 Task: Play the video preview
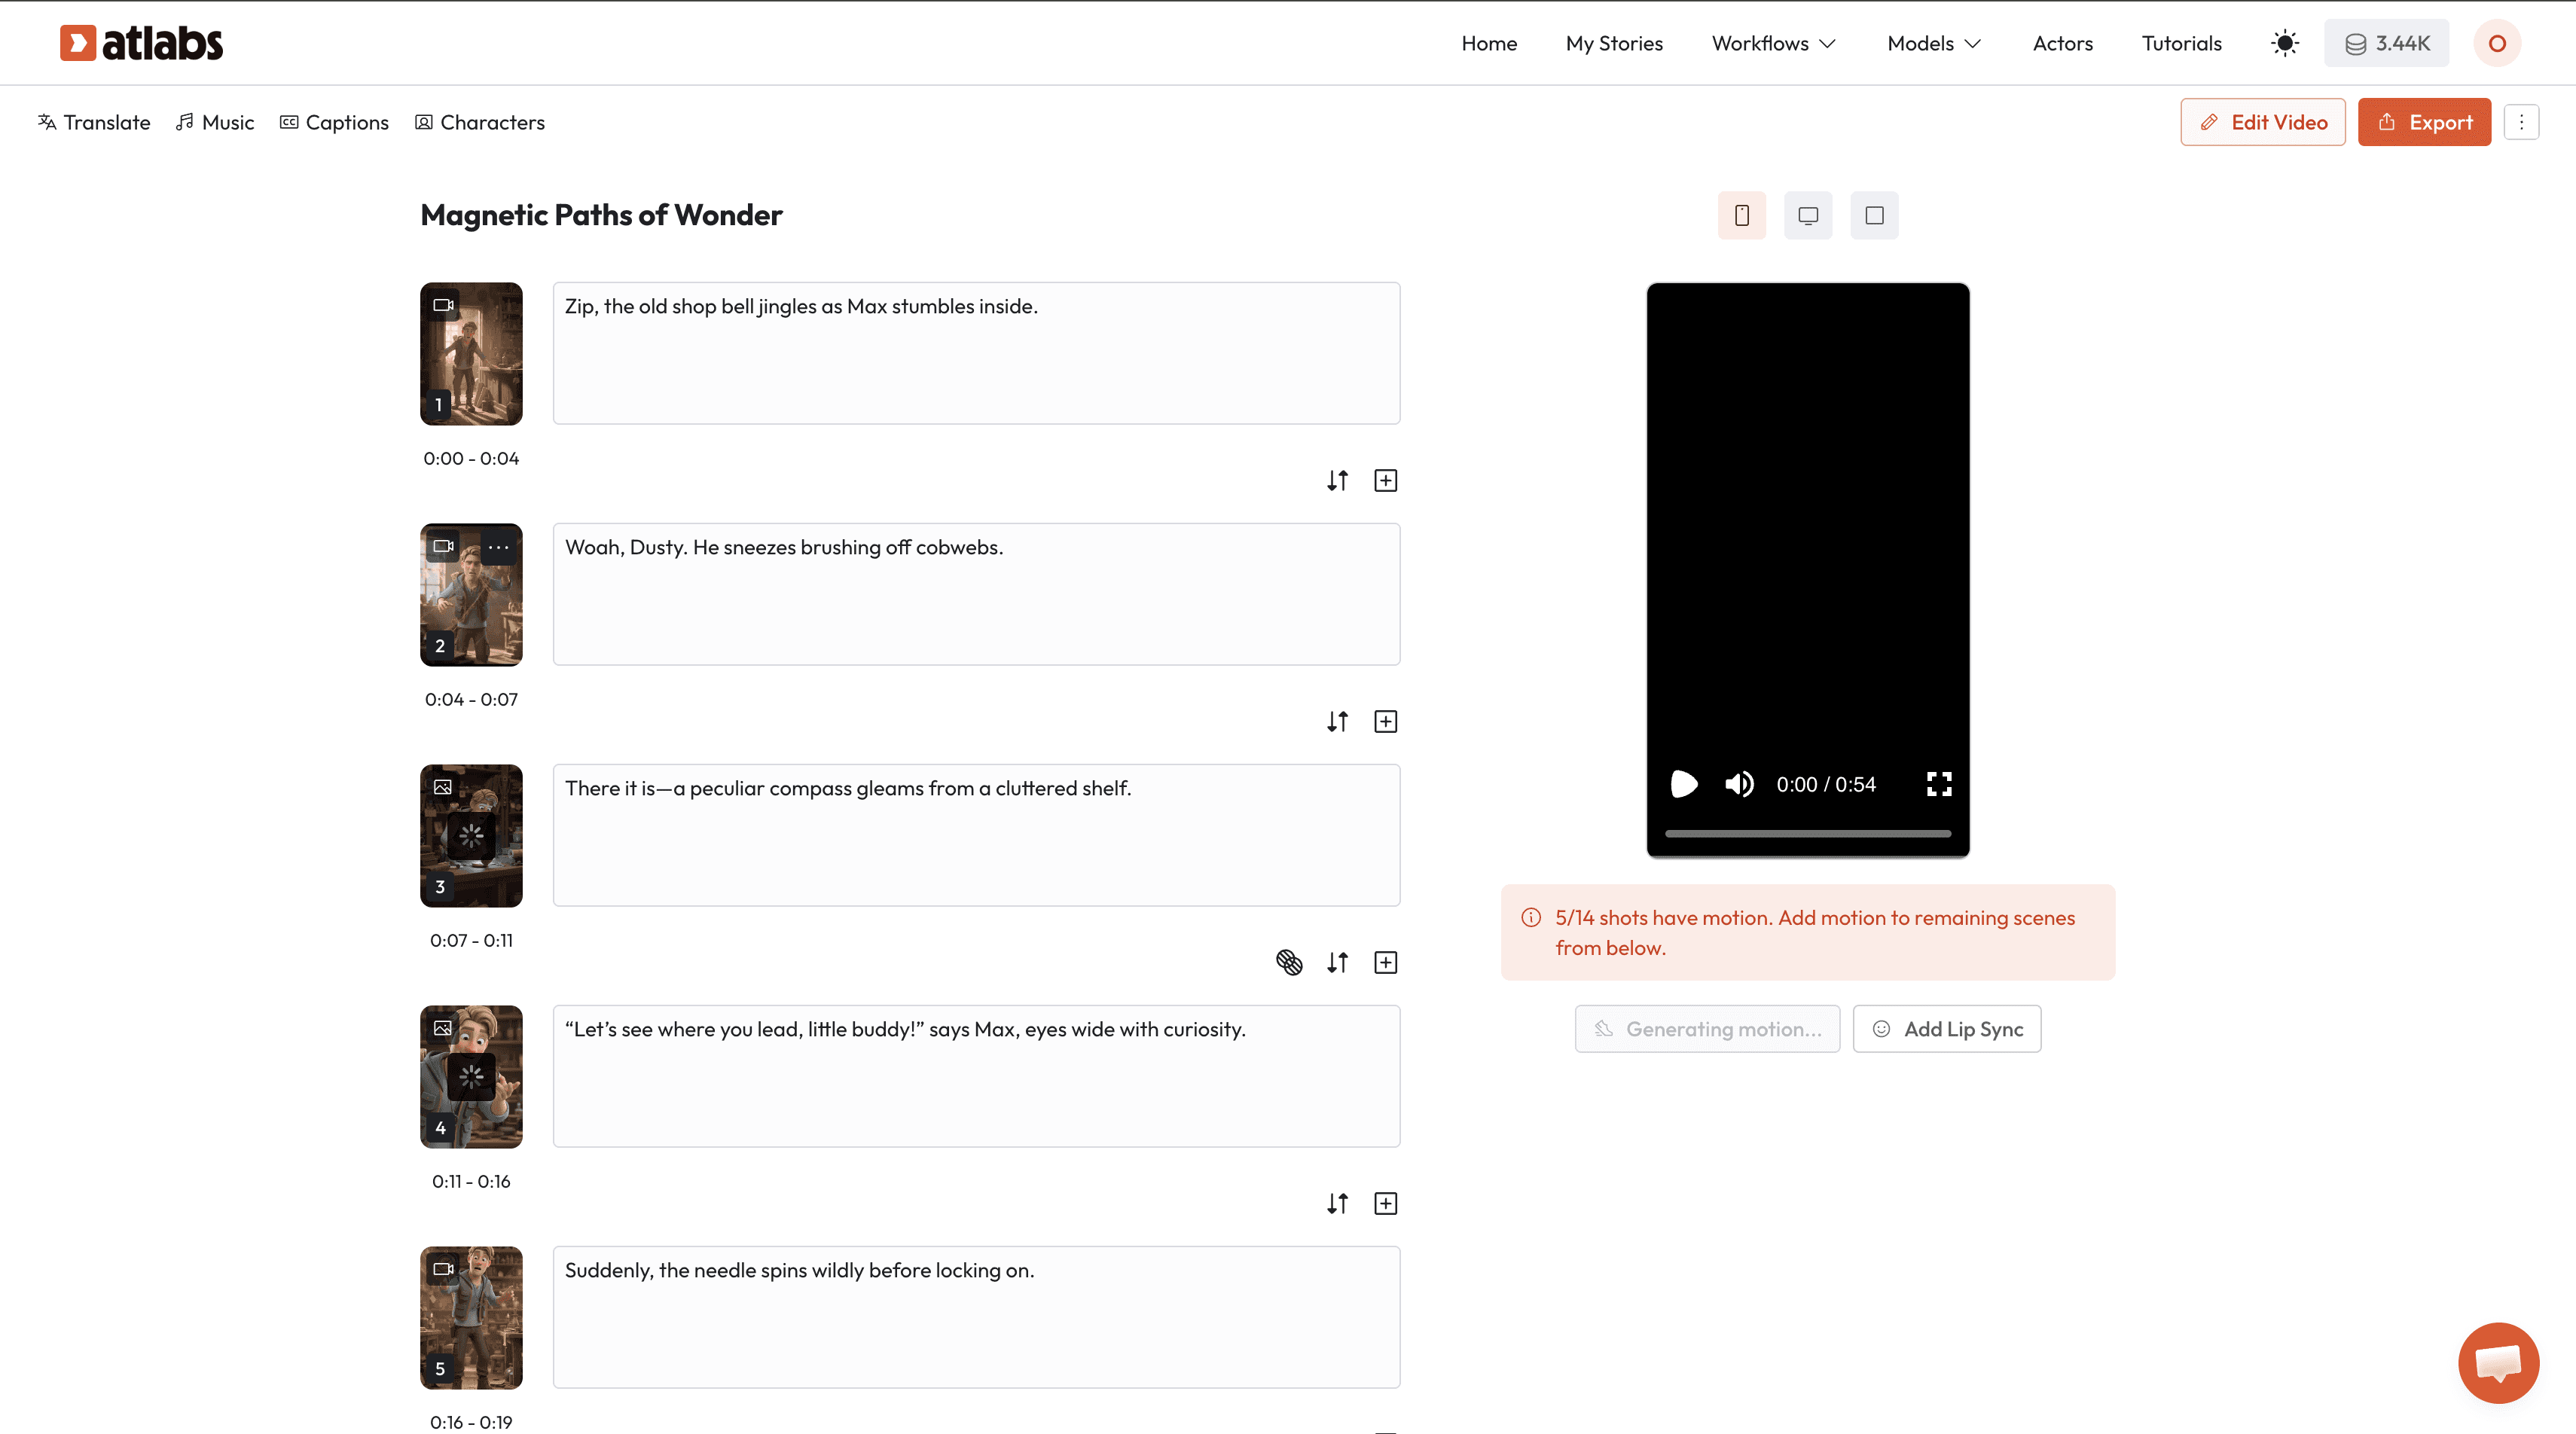tap(1684, 784)
